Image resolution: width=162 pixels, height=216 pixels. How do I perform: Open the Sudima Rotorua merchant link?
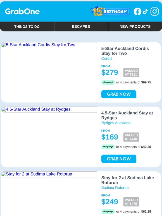click(x=115, y=188)
